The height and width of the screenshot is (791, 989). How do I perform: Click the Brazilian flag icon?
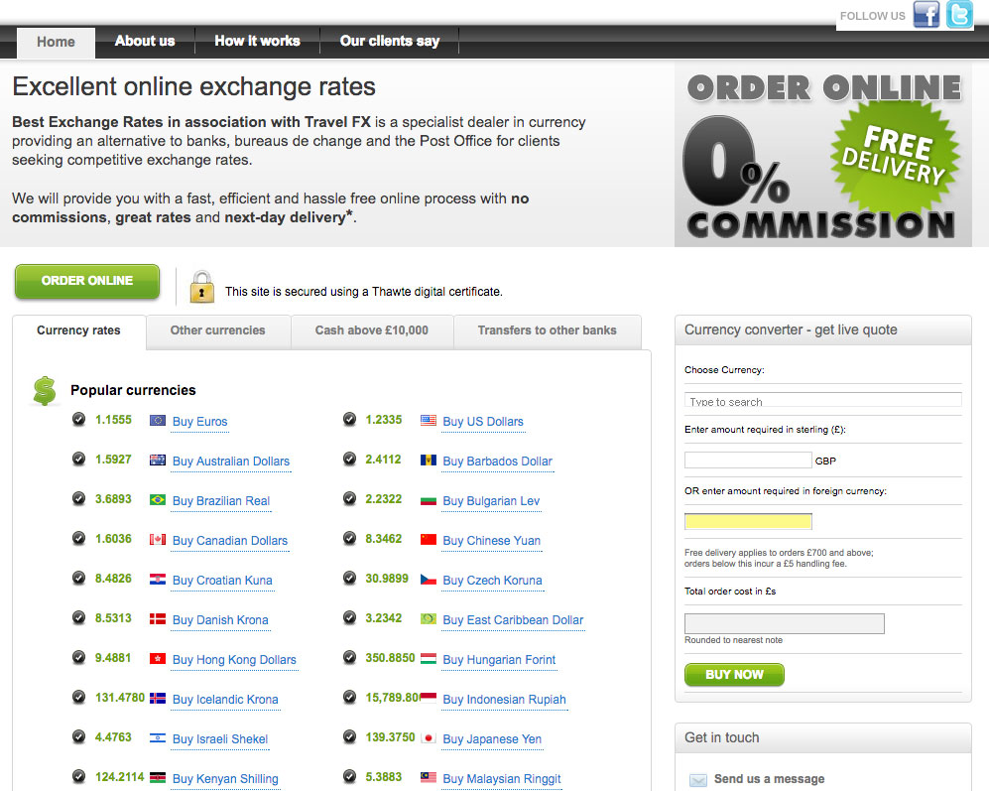coord(158,500)
